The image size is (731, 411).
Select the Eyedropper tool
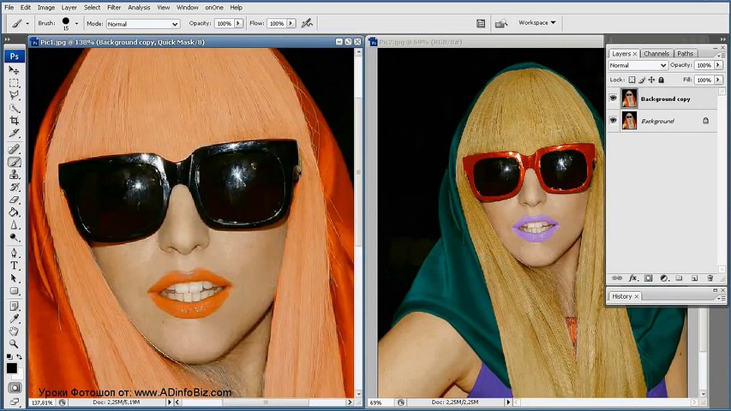coord(14,319)
